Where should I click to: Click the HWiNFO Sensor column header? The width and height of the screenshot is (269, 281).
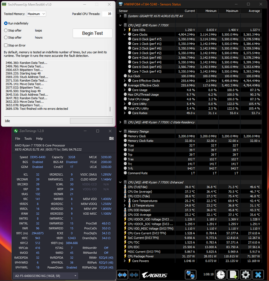pos(146,11)
